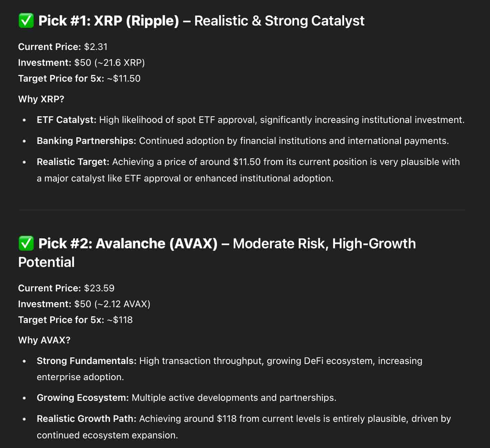Click the green checkmark beside Pick #1
This screenshot has width=490, height=448.
click(26, 21)
